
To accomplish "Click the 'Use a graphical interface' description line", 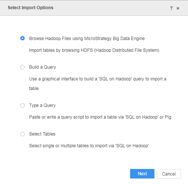I will point(98,79).
